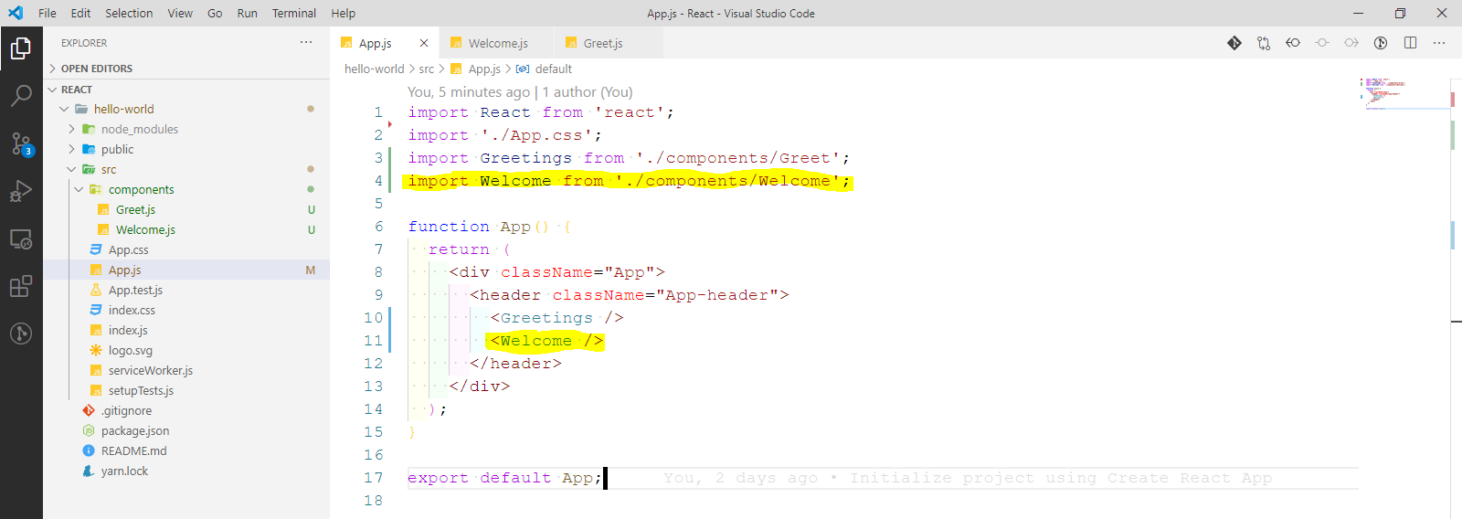Open index.css in the file tree
This screenshot has height=519, width=1462.
(x=132, y=310)
